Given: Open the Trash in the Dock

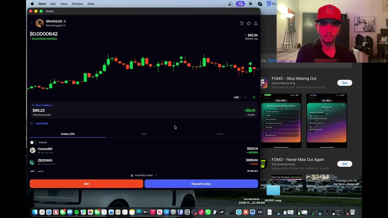Looking at the screenshot, I should pos(353,212).
